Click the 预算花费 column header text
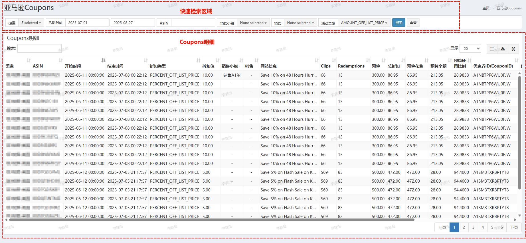The width and height of the screenshot is (526, 243). coord(415,66)
